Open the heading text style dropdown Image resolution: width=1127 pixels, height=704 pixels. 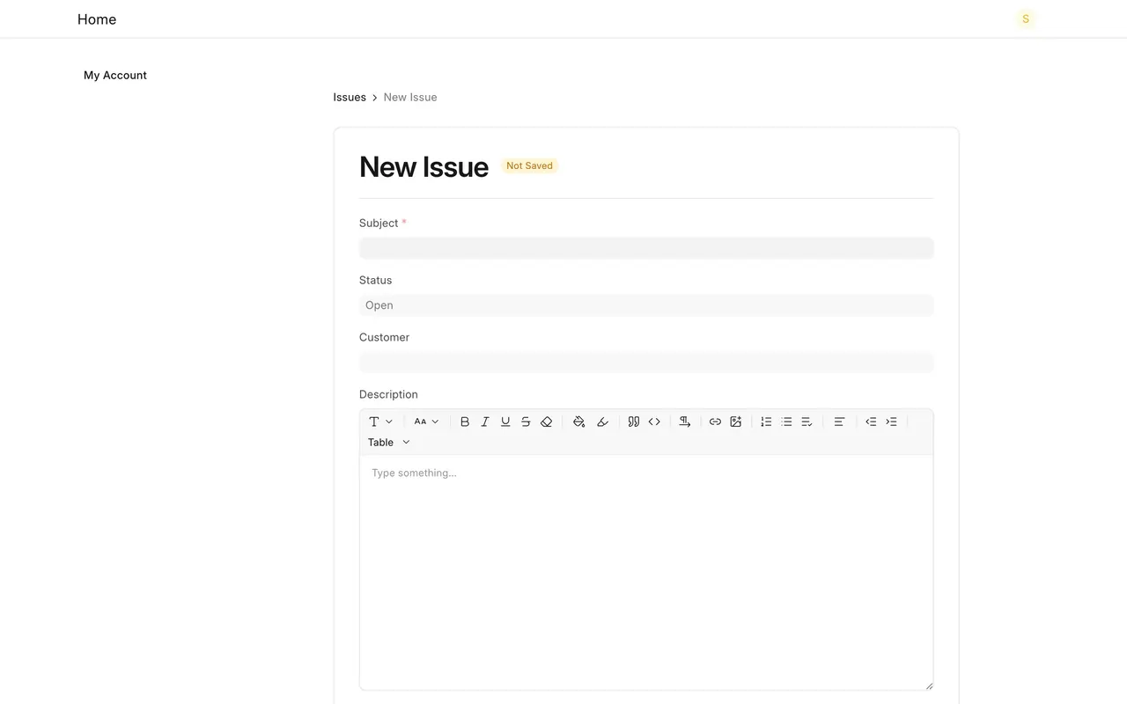click(x=380, y=422)
